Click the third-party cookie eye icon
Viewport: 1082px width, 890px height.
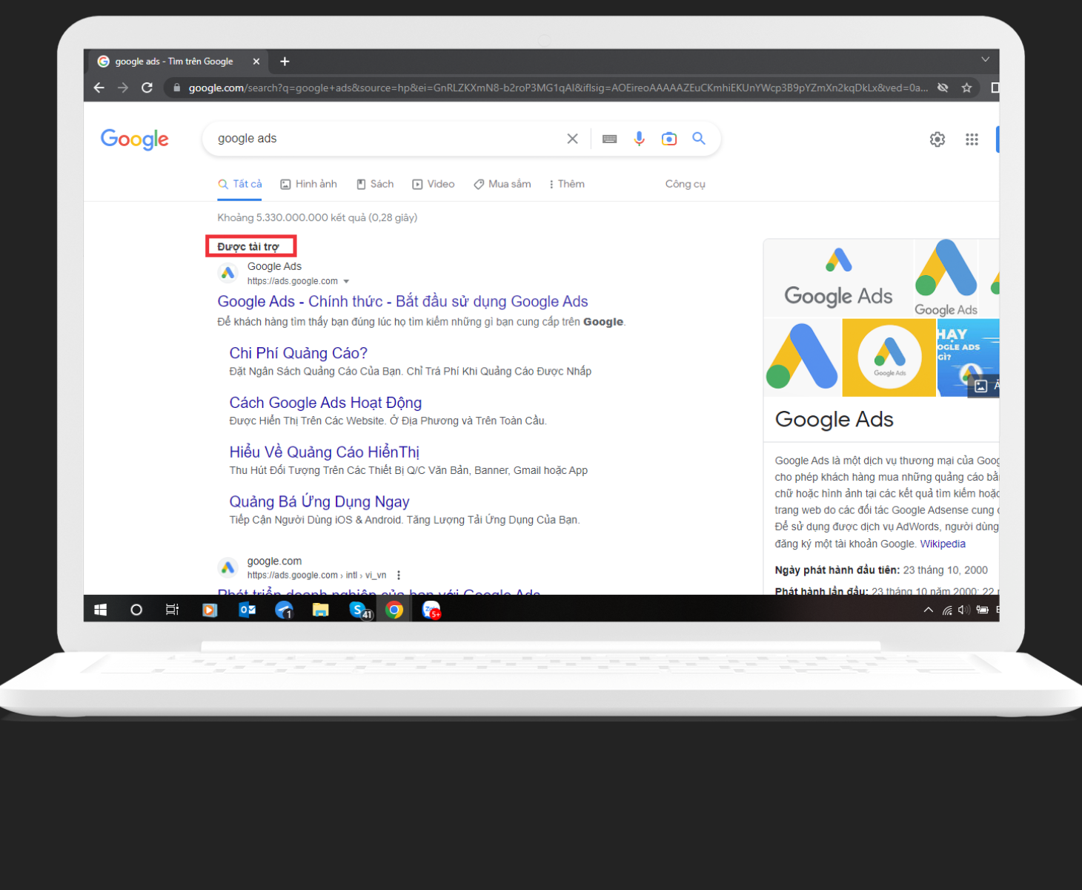pyautogui.click(x=943, y=88)
